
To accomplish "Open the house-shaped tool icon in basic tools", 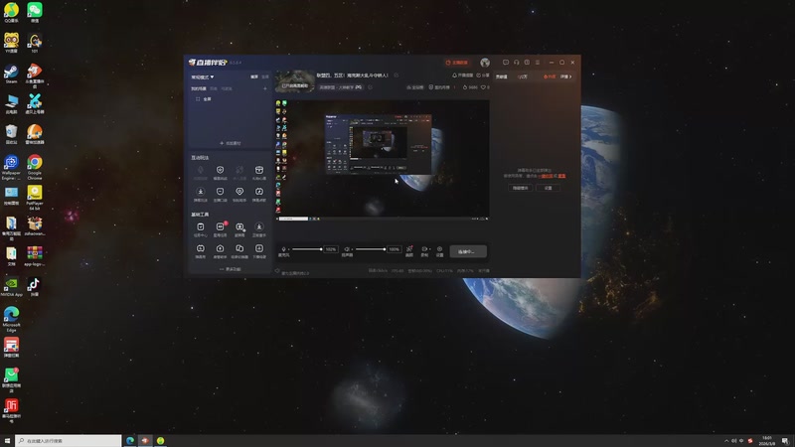I will pyautogui.click(x=220, y=249).
